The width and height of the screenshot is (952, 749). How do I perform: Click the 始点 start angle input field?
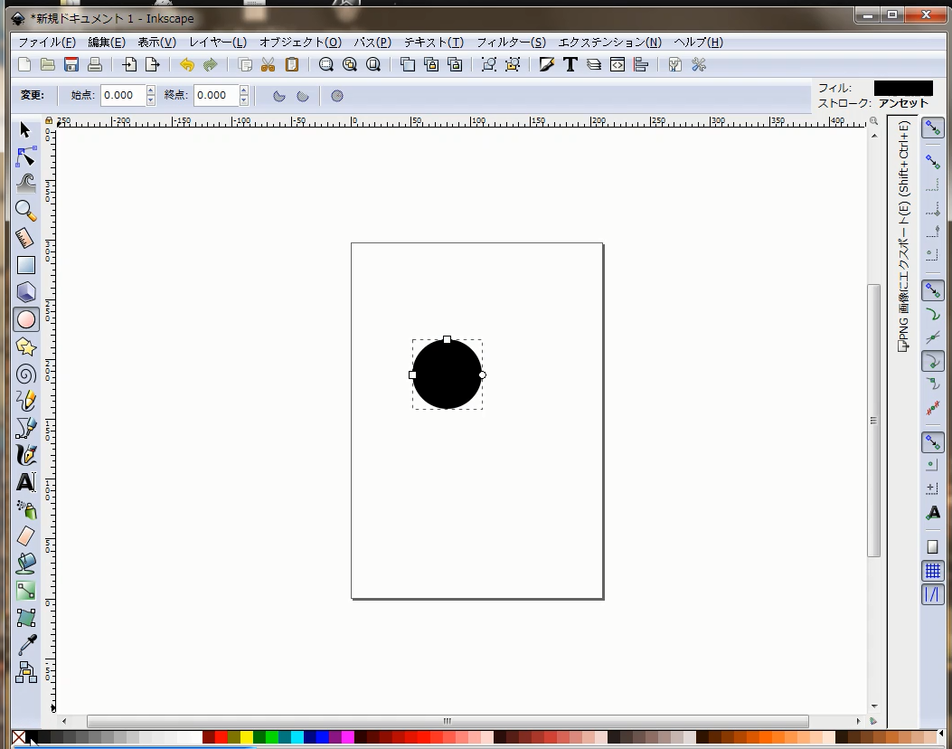coord(122,95)
